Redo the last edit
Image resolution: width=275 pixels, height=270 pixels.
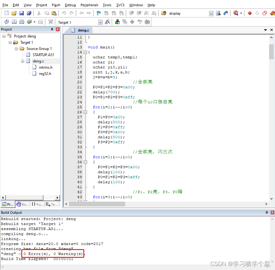71,13
